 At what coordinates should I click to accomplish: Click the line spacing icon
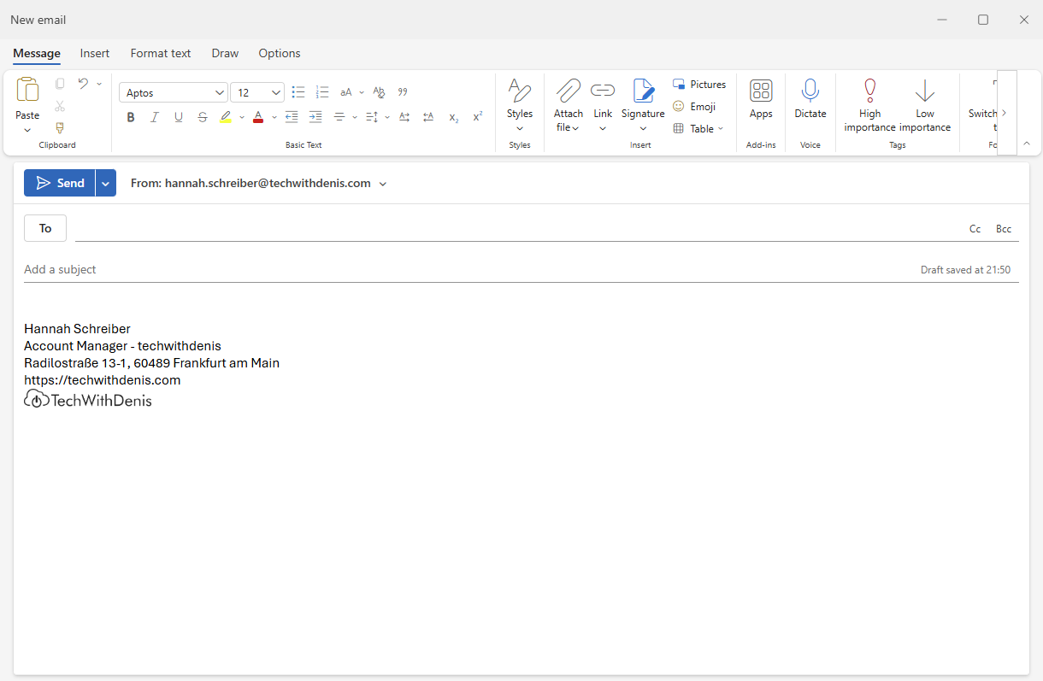(x=372, y=117)
